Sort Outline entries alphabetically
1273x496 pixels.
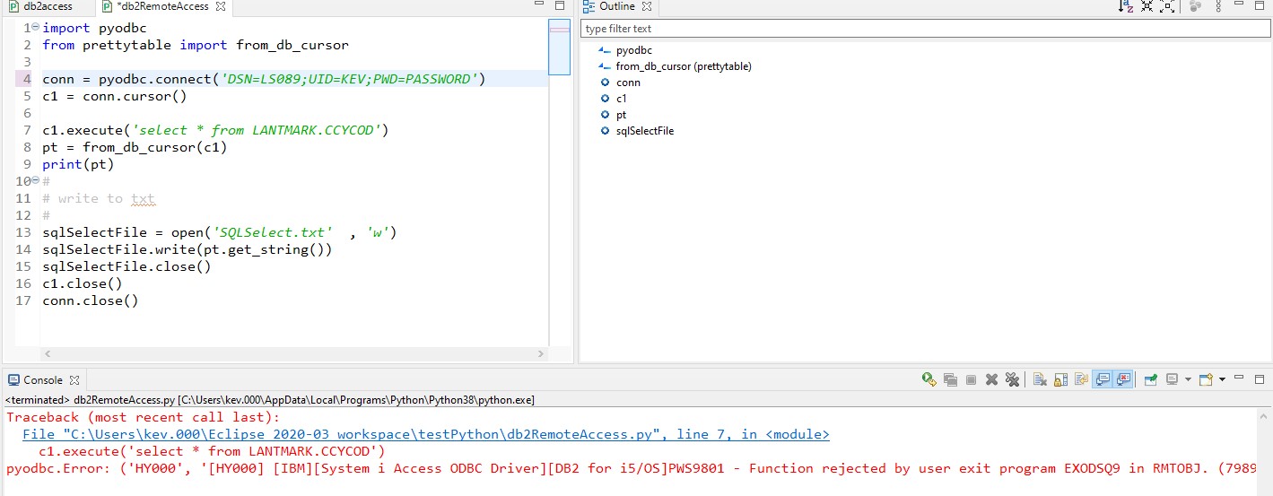pyautogui.click(x=1125, y=6)
